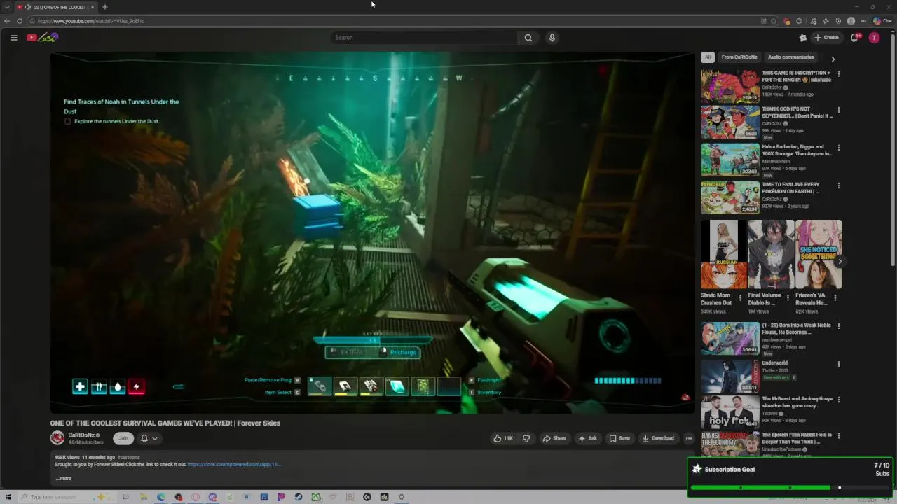897x504 pixels.
Task: Save the video to a playlist
Action: pyautogui.click(x=619, y=438)
